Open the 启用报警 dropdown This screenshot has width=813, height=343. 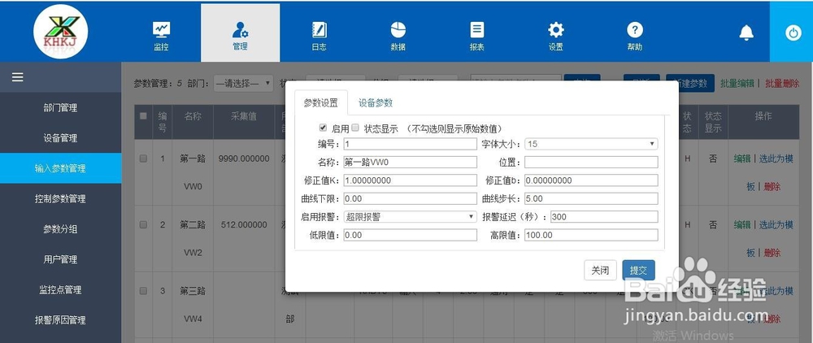tap(410, 216)
